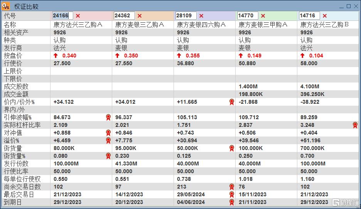Click the award ribbon beside 3.248 effective gearing
The width and height of the screenshot is (361, 209).
(355, 125)
